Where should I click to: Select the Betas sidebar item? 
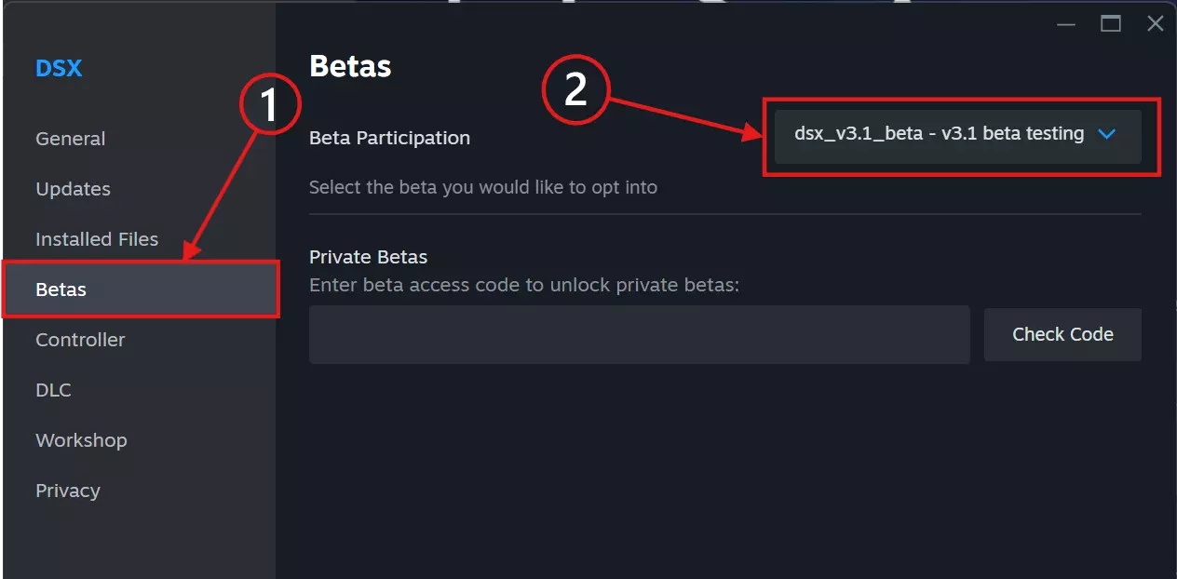click(61, 289)
